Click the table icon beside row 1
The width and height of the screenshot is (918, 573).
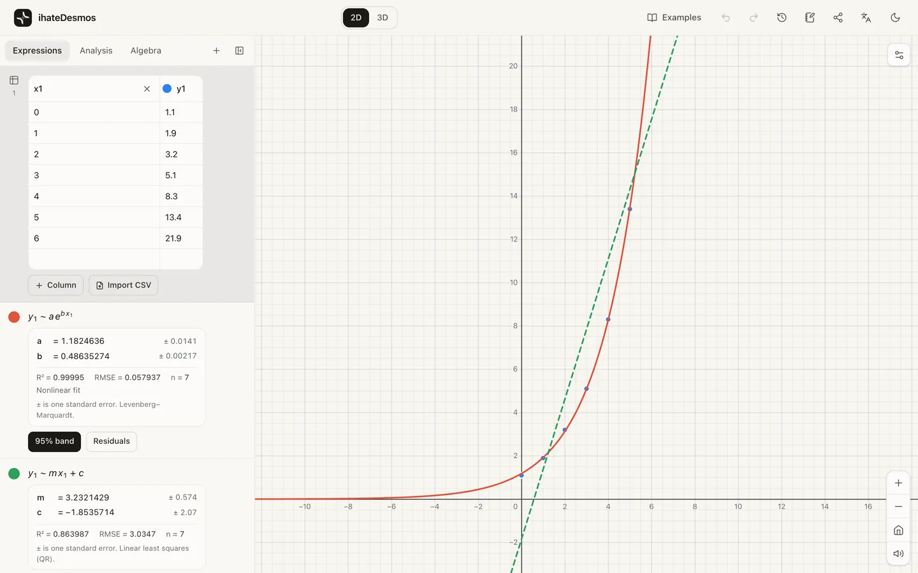click(14, 80)
